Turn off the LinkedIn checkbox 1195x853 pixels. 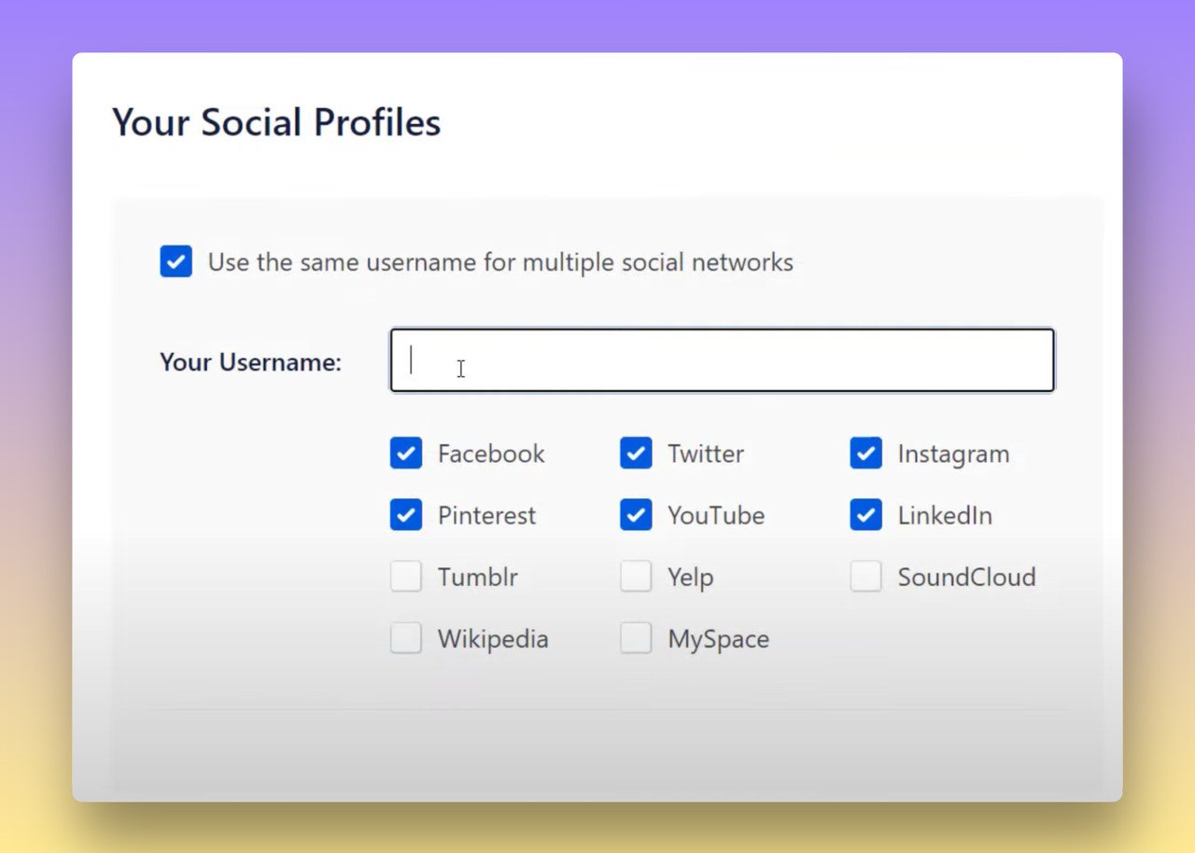coord(865,515)
